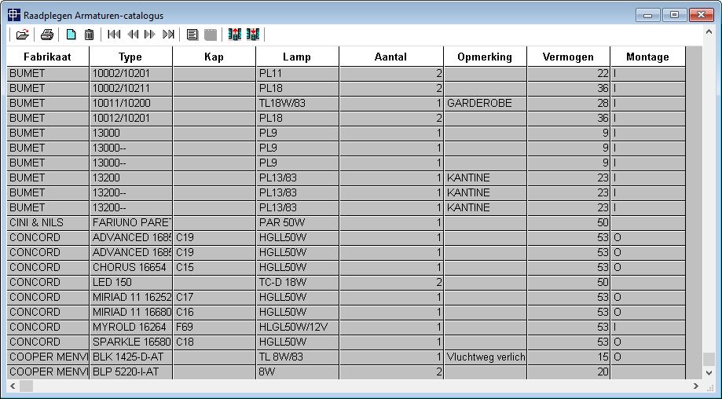Click the greyed-out card view icon
722x399 pixels.
[211, 35]
